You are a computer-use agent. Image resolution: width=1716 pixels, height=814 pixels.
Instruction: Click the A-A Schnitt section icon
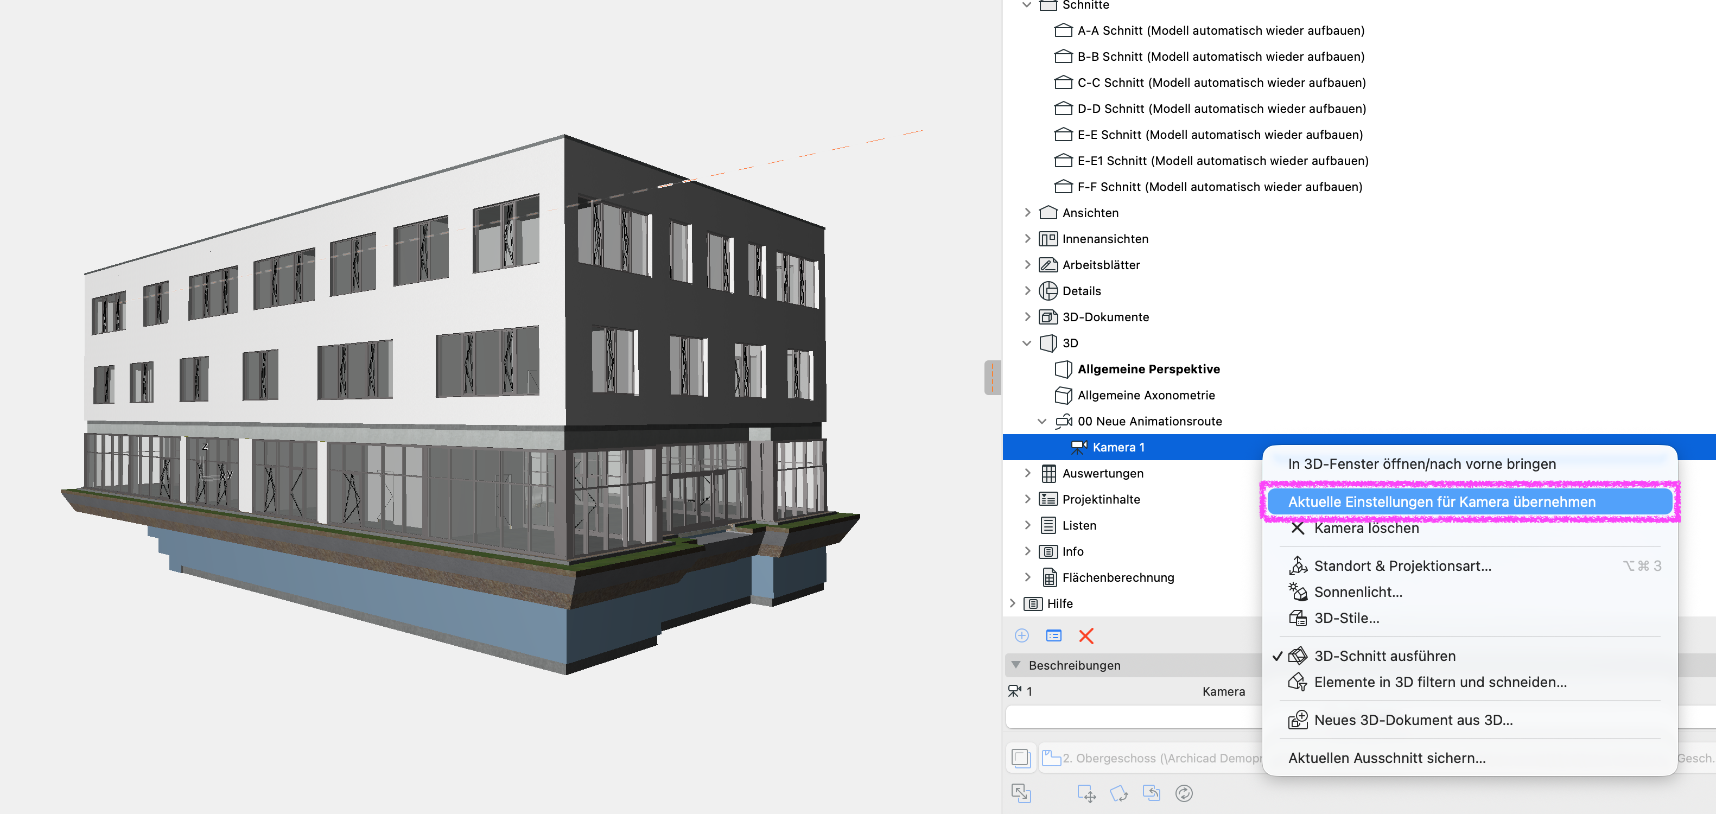click(x=1063, y=30)
